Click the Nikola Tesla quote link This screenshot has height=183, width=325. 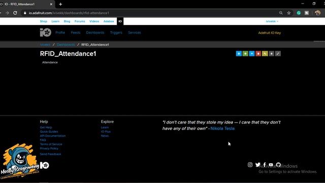(x=222, y=129)
